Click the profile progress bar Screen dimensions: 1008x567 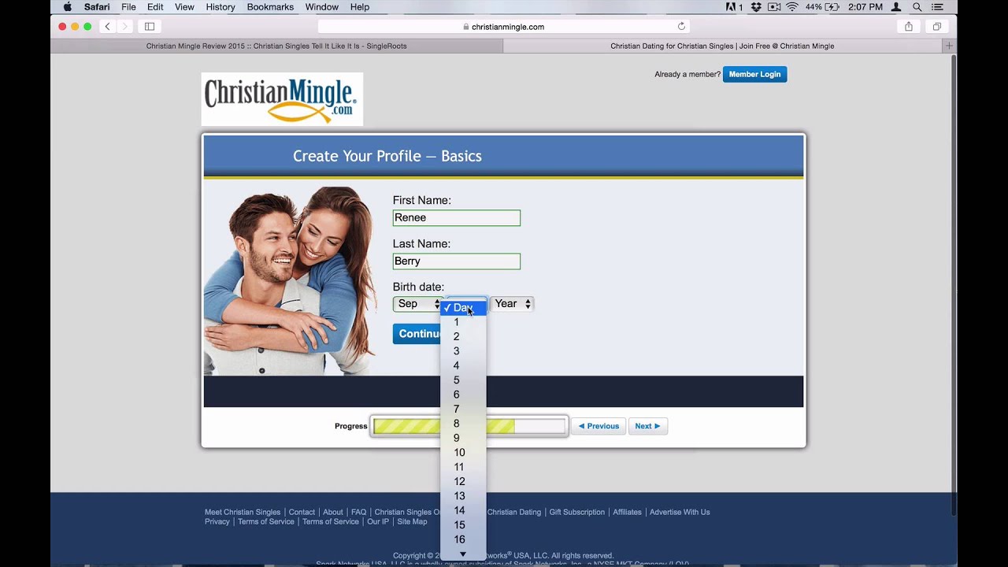(x=469, y=426)
